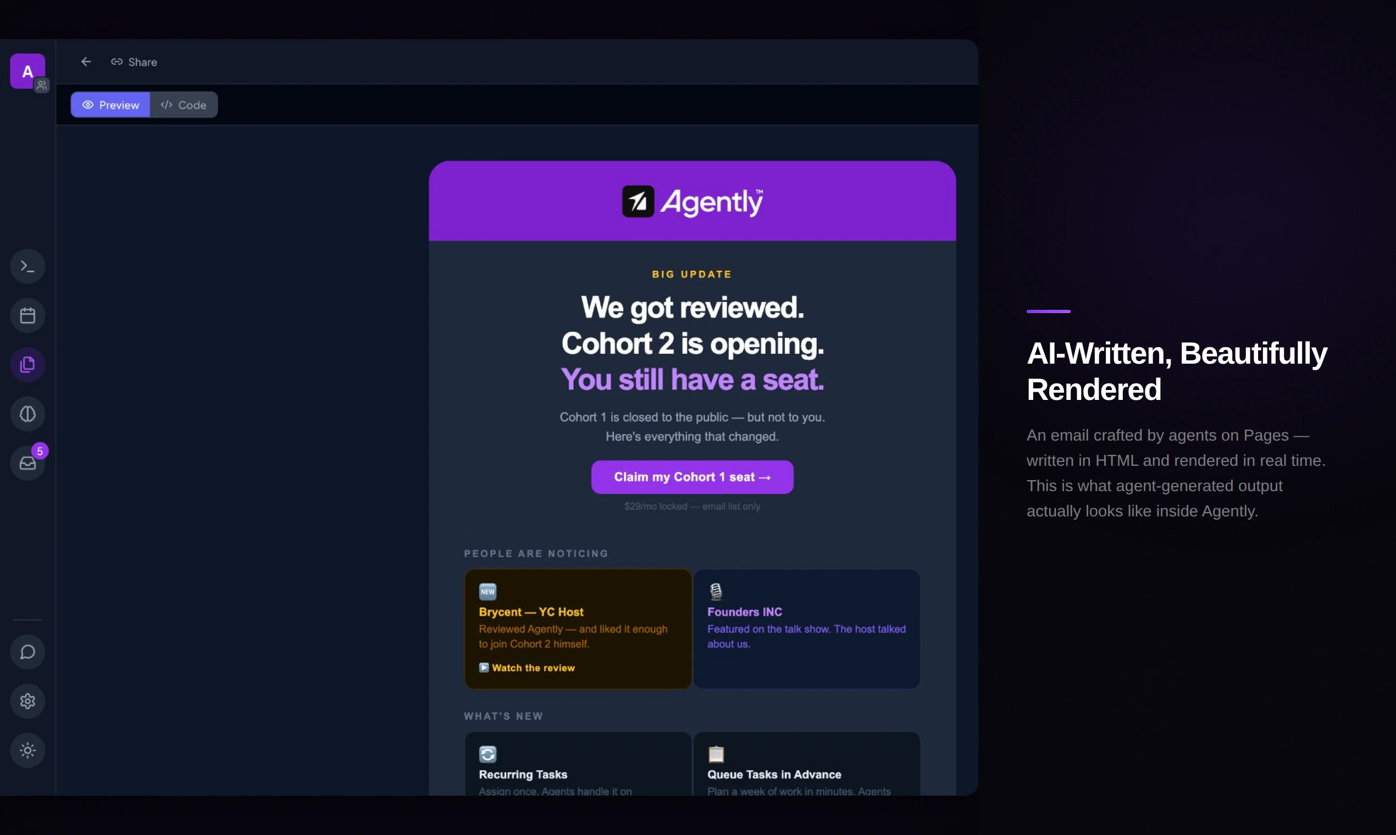The height and width of the screenshot is (835, 1396).
Task: Open the Pages documents icon in sidebar
Action: (x=27, y=365)
